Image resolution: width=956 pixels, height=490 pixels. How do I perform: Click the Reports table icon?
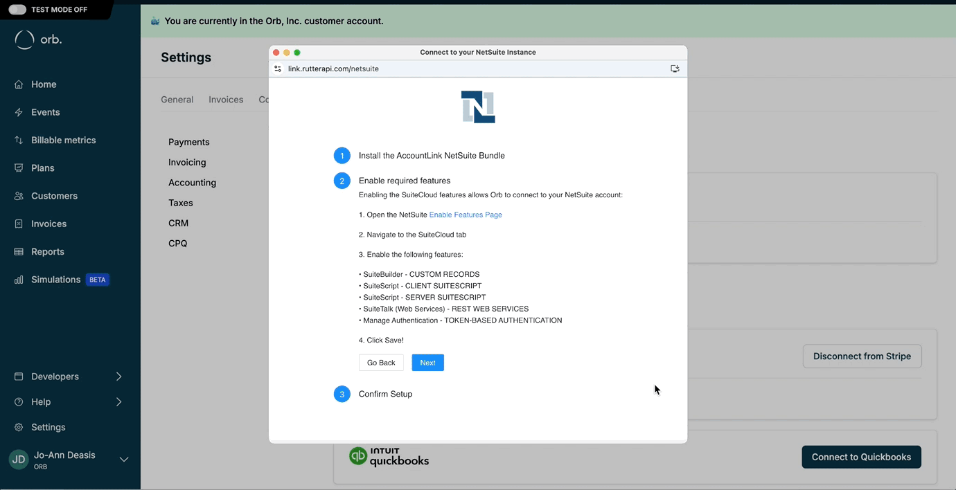[x=19, y=252]
